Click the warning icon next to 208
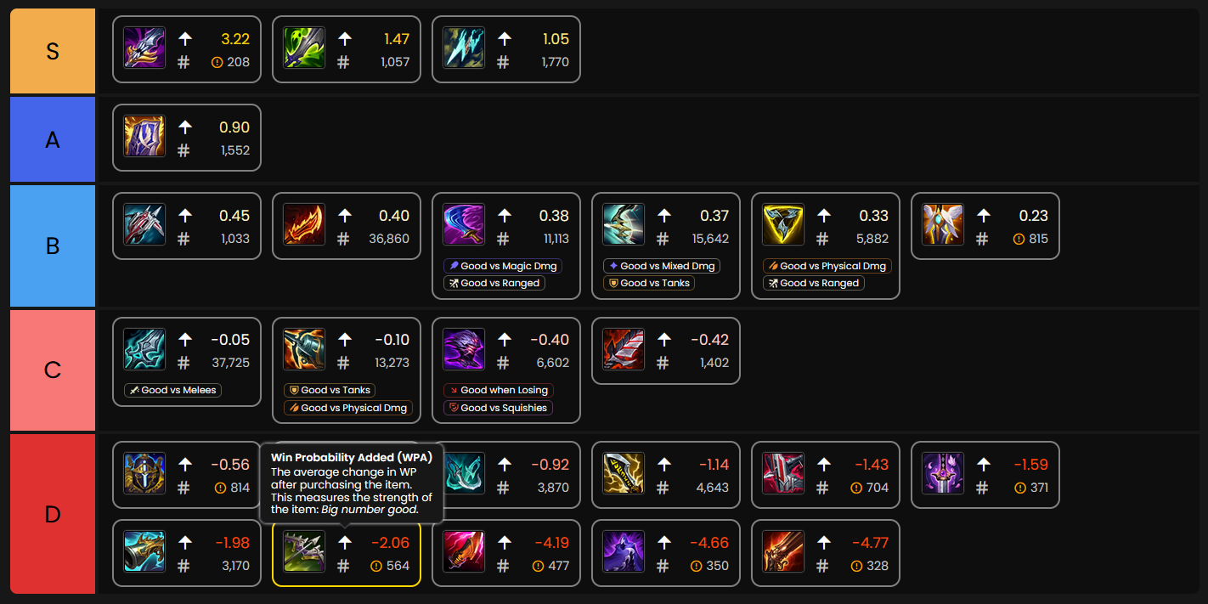 pyautogui.click(x=217, y=62)
